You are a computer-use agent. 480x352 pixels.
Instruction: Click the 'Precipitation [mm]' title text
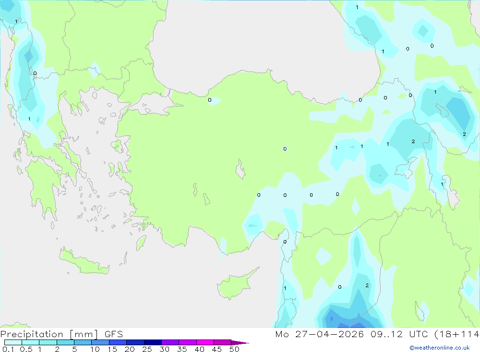[49, 334]
